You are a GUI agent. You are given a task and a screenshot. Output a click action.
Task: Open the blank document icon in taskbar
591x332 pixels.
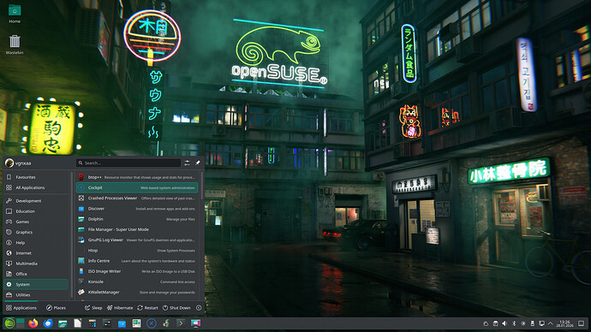coord(78,323)
